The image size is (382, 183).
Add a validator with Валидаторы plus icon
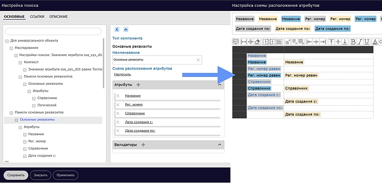point(143,145)
